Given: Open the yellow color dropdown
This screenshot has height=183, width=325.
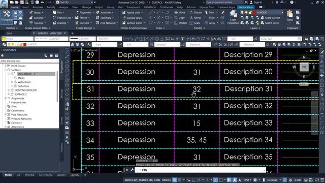Looking at the screenshot, I should point(17,39).
